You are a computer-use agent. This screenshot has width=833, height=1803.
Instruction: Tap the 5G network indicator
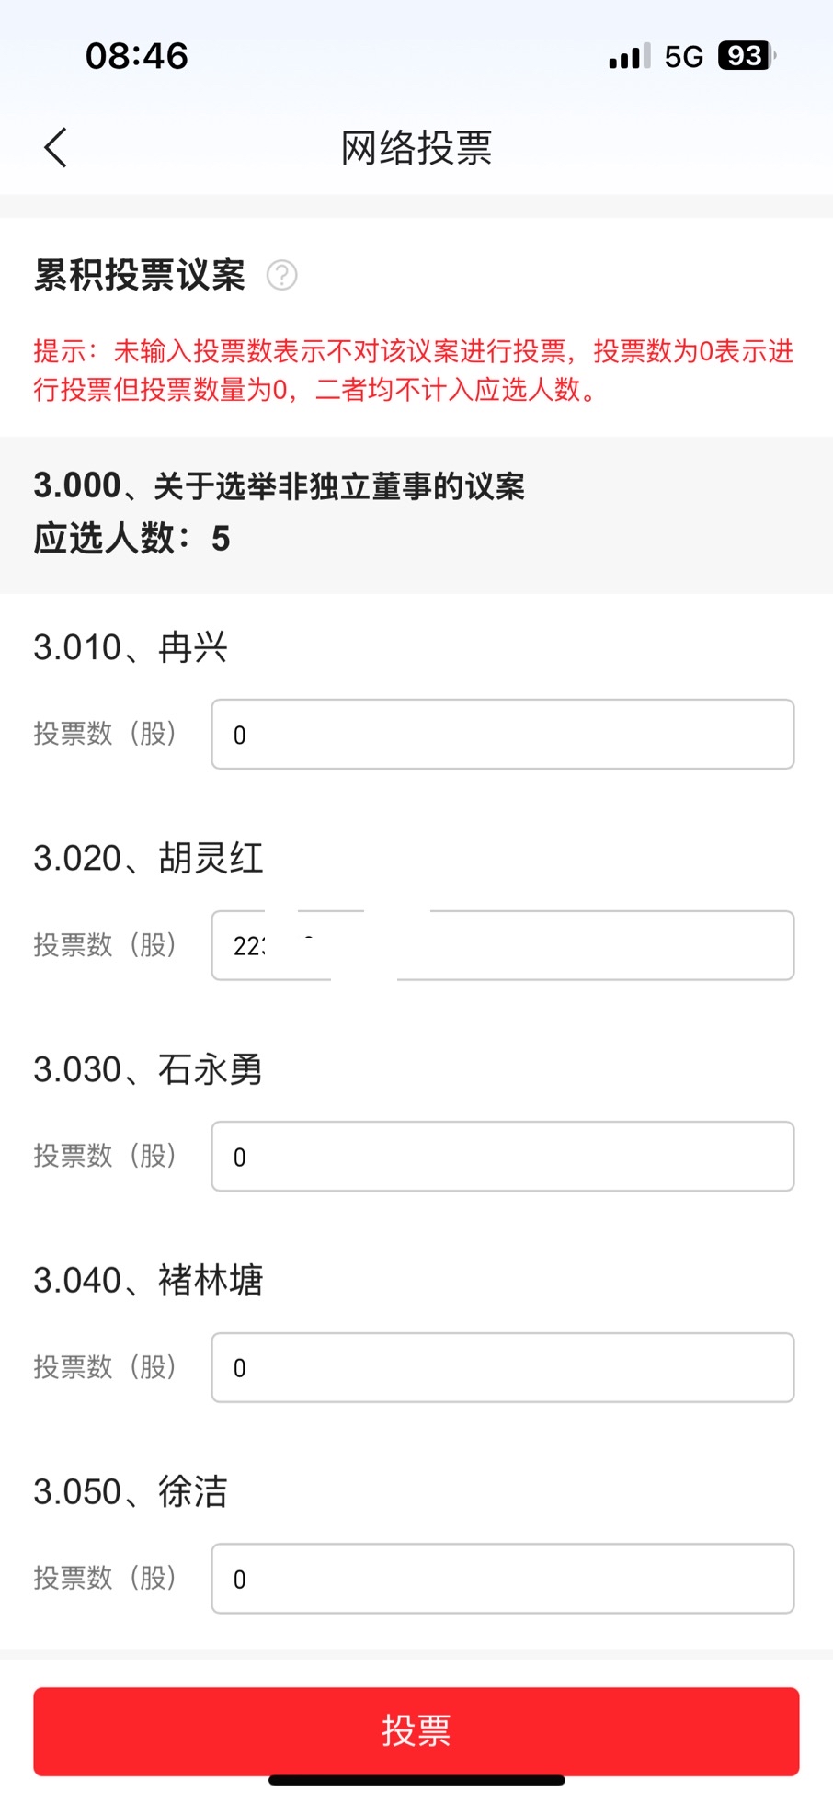tap(683, 57)
